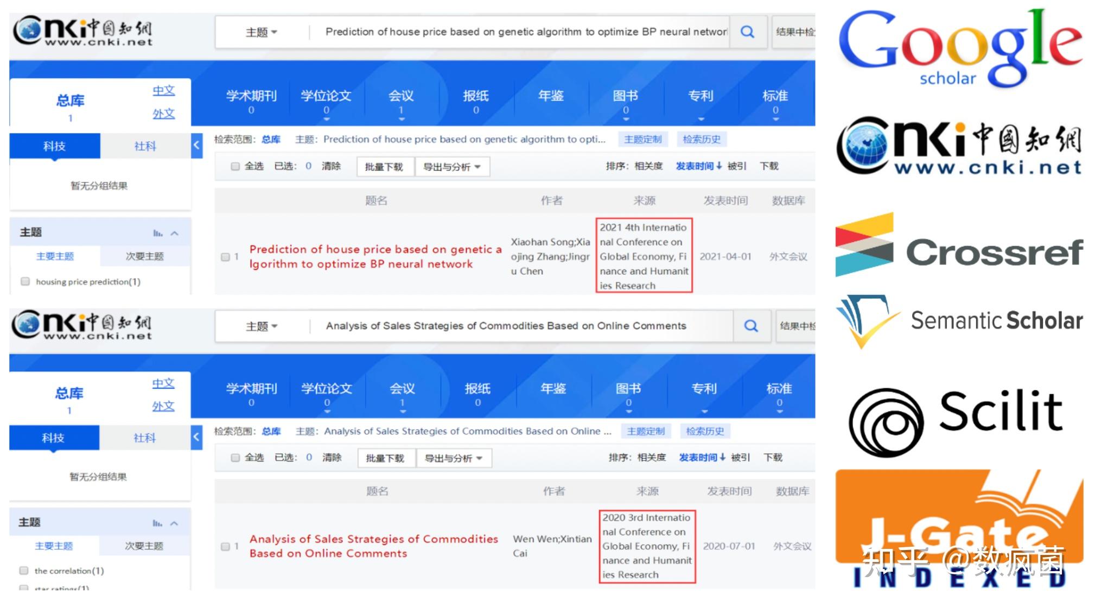Click the 批量下载 button in the lower toolbar
This screenshot has width=1095, height=607.
pos(385,458)
